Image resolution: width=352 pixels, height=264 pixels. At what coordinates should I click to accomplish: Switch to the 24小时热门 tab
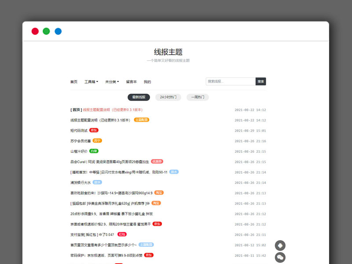pyautogui.click(x=167, y=97)
